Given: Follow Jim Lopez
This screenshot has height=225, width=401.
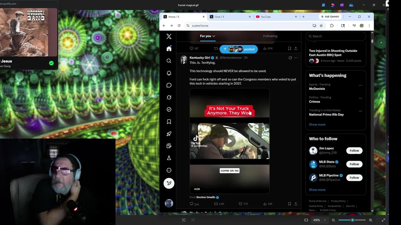Looking at the screenshot, I should (x=354, y=151).
